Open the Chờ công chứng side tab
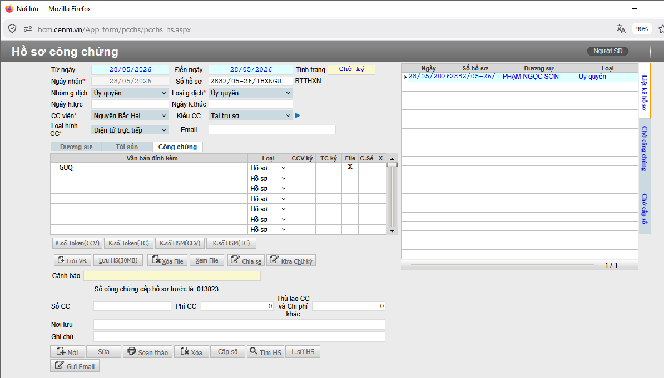Screen dimensions: 664x378 click(x=644, y=148)
